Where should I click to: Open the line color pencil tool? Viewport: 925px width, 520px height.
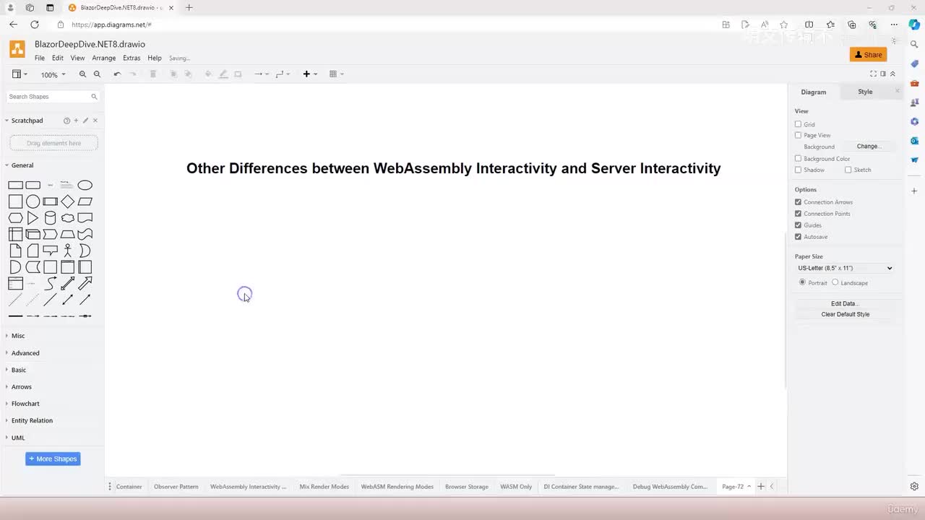click(223, 74)
